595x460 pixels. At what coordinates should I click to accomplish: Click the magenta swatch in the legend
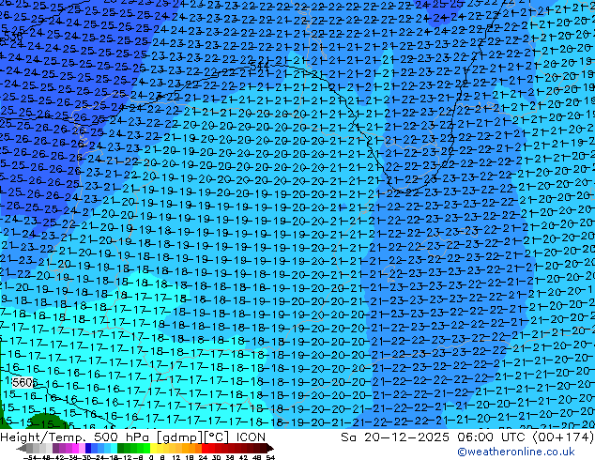pyautogui.click(x=75, y=448)
